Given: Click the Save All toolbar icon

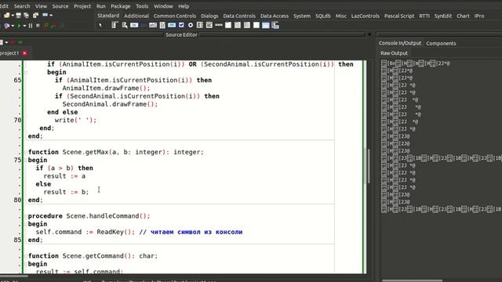Looking at the screenshot, I should pyautogui.click(x=26, y=15).
